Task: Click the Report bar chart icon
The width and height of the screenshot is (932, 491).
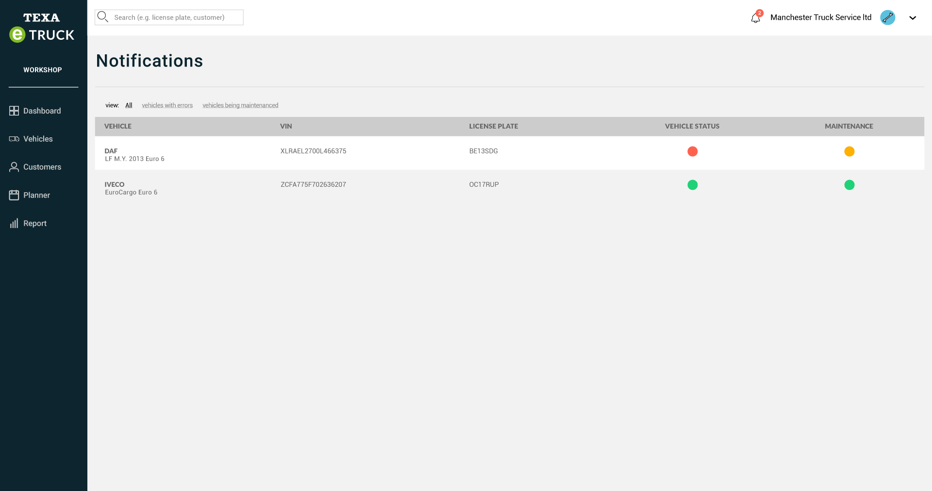Action: click(14, 223)
